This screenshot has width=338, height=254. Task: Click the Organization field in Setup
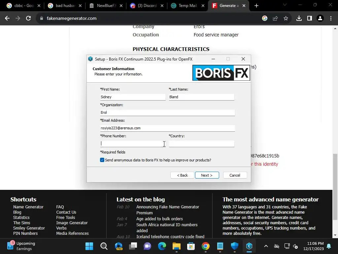[x=167, y=112]
